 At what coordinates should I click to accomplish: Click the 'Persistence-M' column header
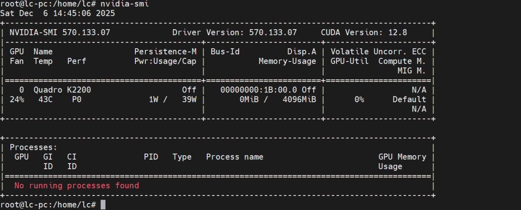coord(165,51)
